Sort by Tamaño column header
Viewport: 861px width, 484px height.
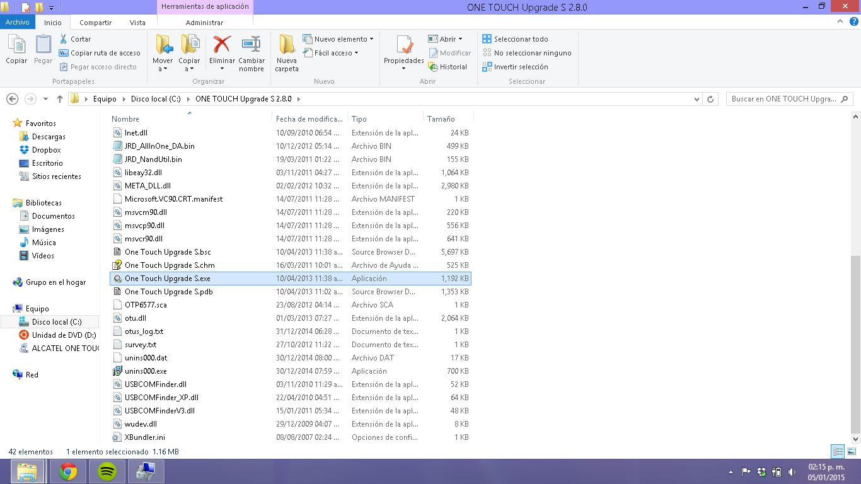tap(448, 118)
